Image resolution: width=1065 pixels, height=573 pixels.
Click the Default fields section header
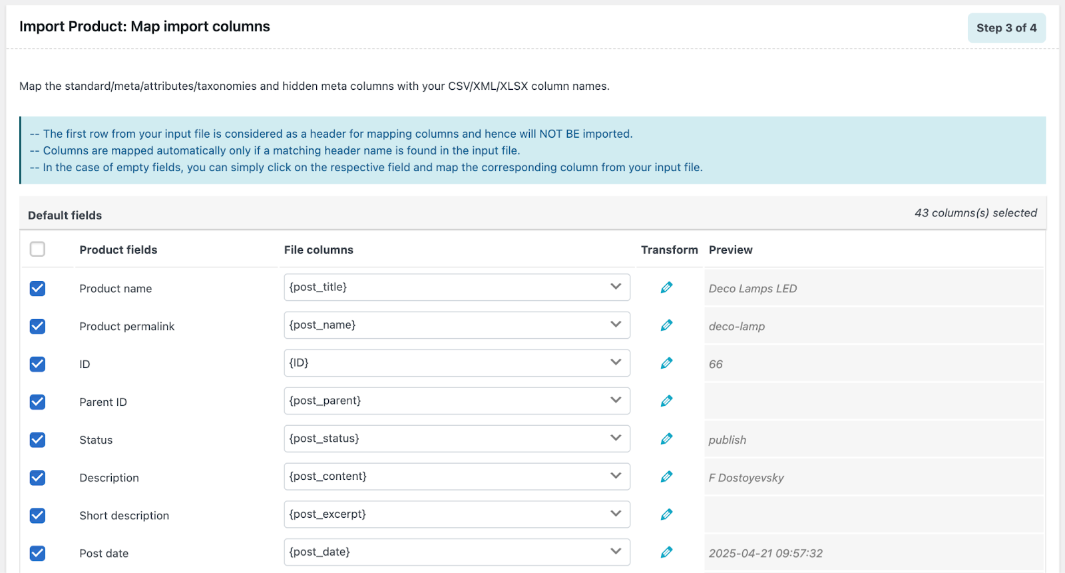click(65, 215)
